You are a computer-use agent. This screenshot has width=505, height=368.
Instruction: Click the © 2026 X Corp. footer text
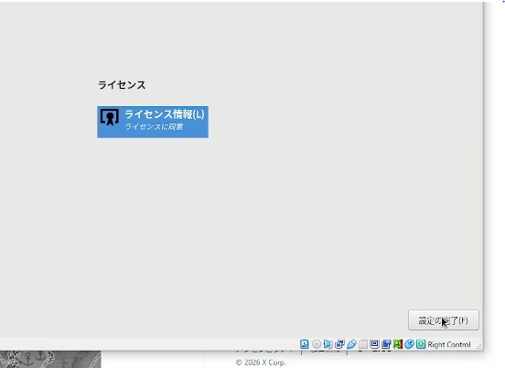(x=261, y=363)
